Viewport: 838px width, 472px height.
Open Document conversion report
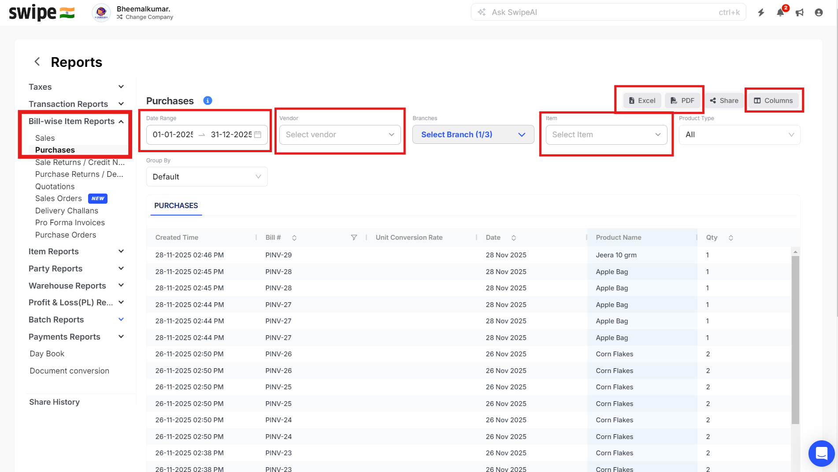(x=70, y=371)
